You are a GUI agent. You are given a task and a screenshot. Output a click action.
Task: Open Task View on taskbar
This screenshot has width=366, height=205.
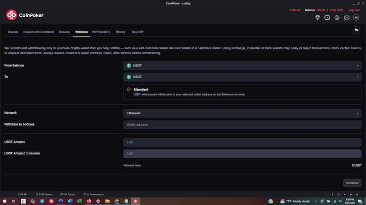click(x=13, y=201)
